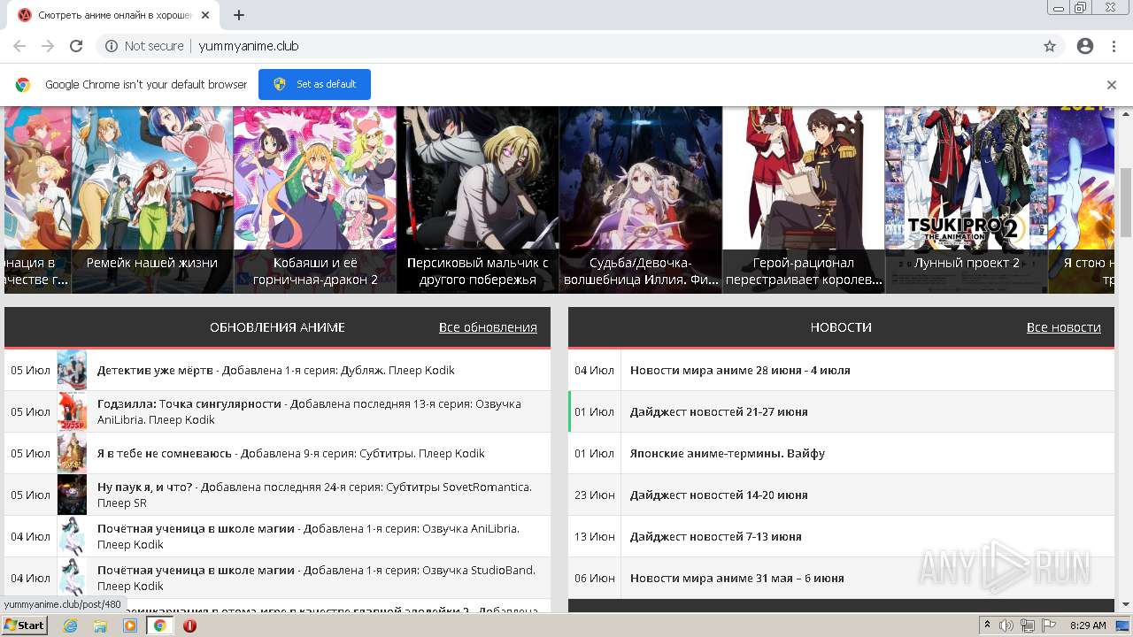Open volume control in system tray
This screenshot has height=637, width=1133.
pyautogui.click(x=1006, y=625)
